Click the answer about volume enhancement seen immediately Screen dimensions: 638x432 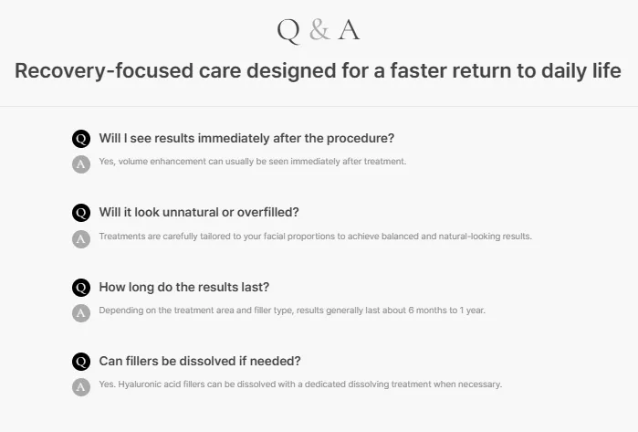253,162
